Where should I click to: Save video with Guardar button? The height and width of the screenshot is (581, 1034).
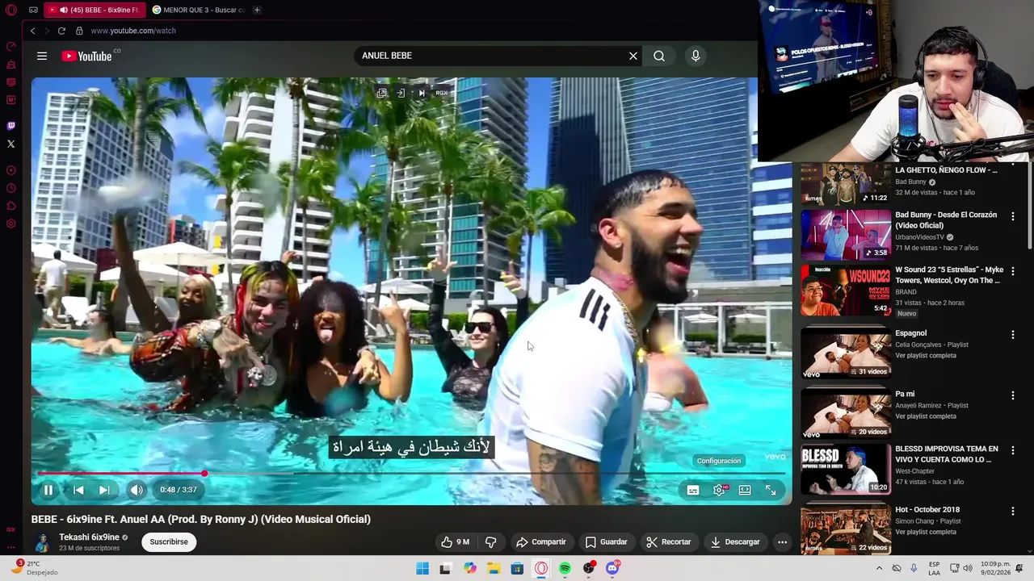607,541
